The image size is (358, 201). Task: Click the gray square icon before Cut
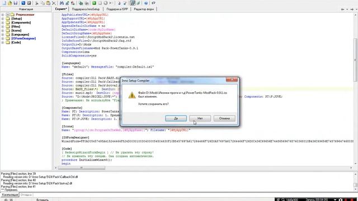(x=29, y=3)
